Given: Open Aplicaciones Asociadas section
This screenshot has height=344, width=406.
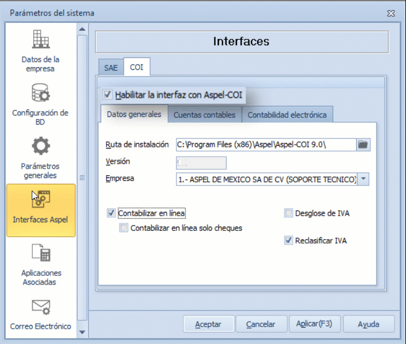Looking at the screenshot, I should tap(40, 264).
